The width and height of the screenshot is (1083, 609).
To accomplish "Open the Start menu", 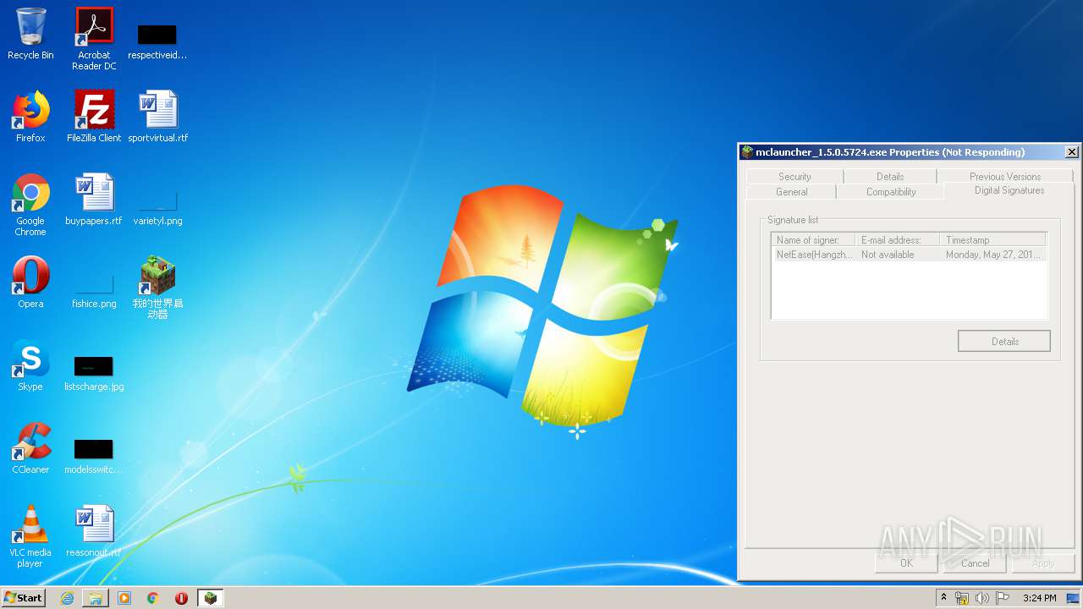I will (x=24, y=598).
